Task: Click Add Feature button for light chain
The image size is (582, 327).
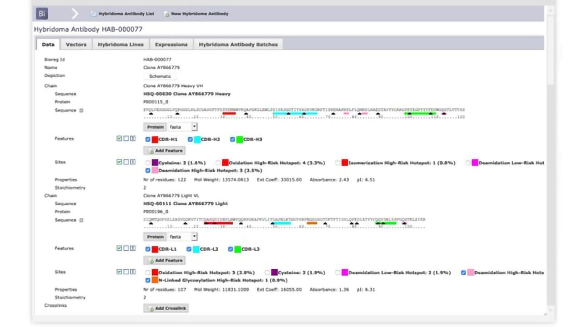Action: pos(164,261)
